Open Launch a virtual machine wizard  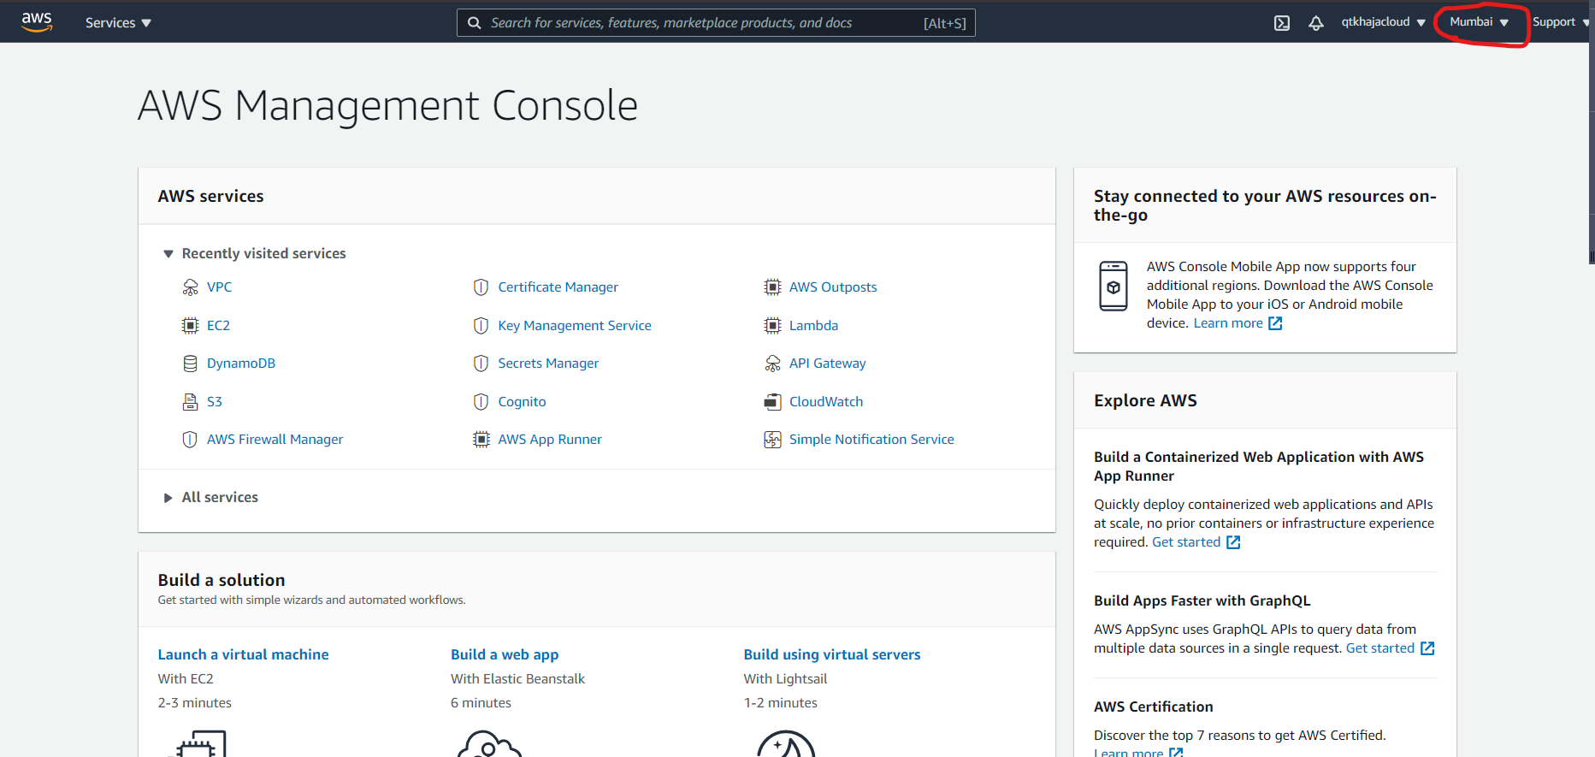243,654
